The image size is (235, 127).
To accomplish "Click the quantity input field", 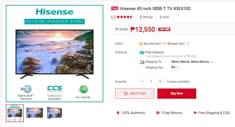I will [x=151, y=82].
